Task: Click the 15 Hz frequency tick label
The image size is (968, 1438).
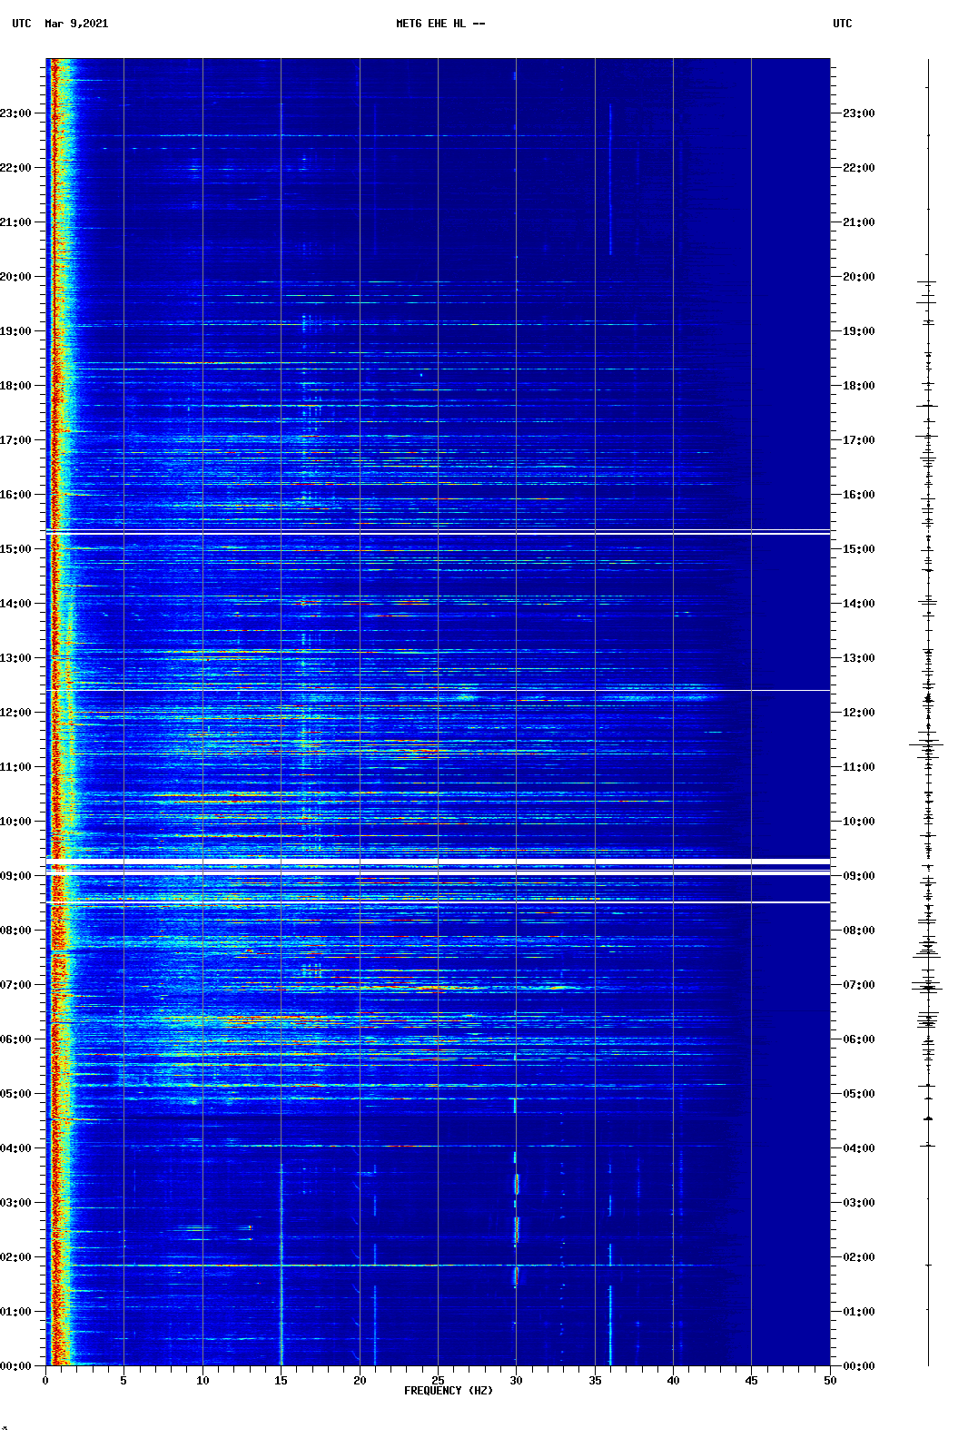Action: (281, 1381)
